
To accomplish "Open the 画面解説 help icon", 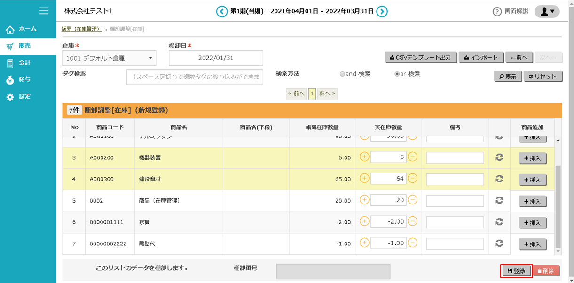I will point(497,12).
